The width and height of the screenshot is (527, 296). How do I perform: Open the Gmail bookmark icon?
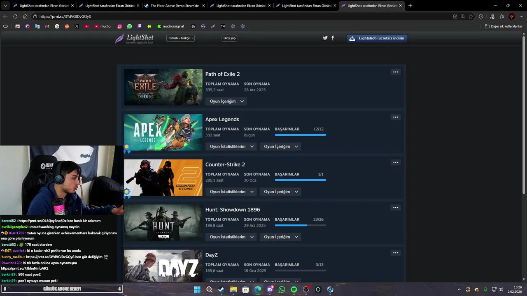(47, 26)
